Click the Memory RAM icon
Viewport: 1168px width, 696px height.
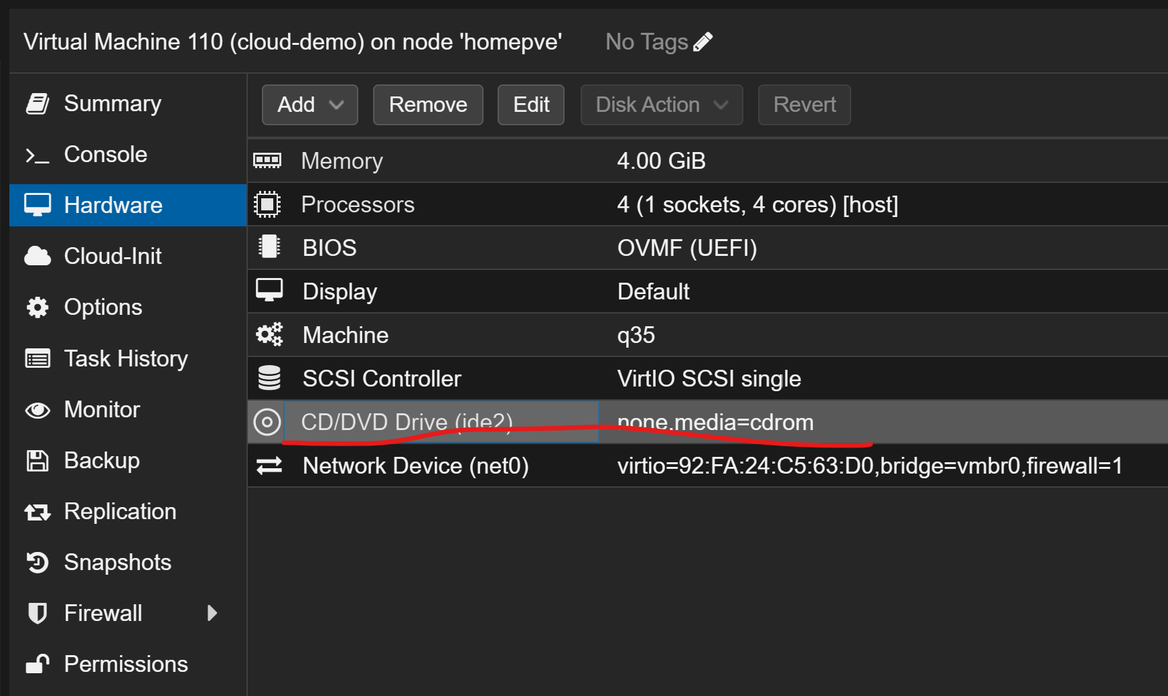(267, 161)
